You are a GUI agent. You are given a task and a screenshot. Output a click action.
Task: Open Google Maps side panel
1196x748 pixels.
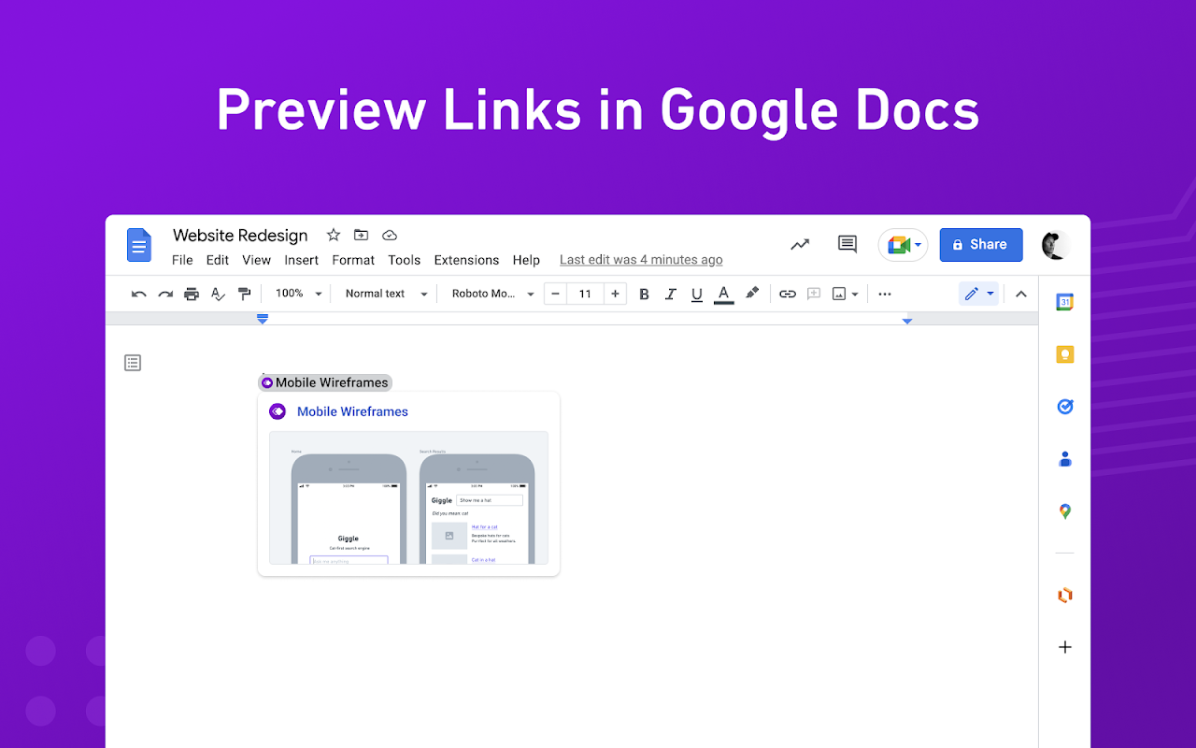click(1064, 511)
